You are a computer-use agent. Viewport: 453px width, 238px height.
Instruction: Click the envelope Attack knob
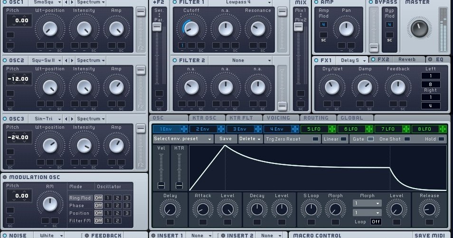tap(203, 209)
